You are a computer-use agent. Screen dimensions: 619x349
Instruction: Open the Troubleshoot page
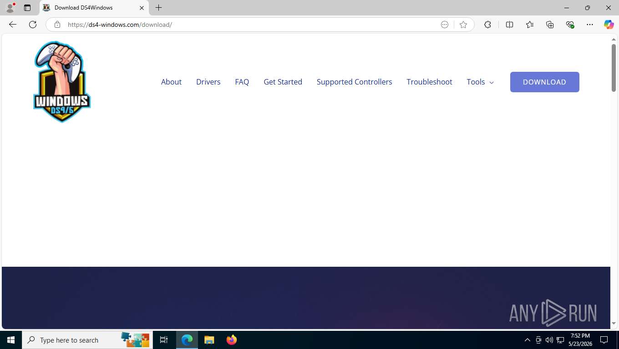429,82
